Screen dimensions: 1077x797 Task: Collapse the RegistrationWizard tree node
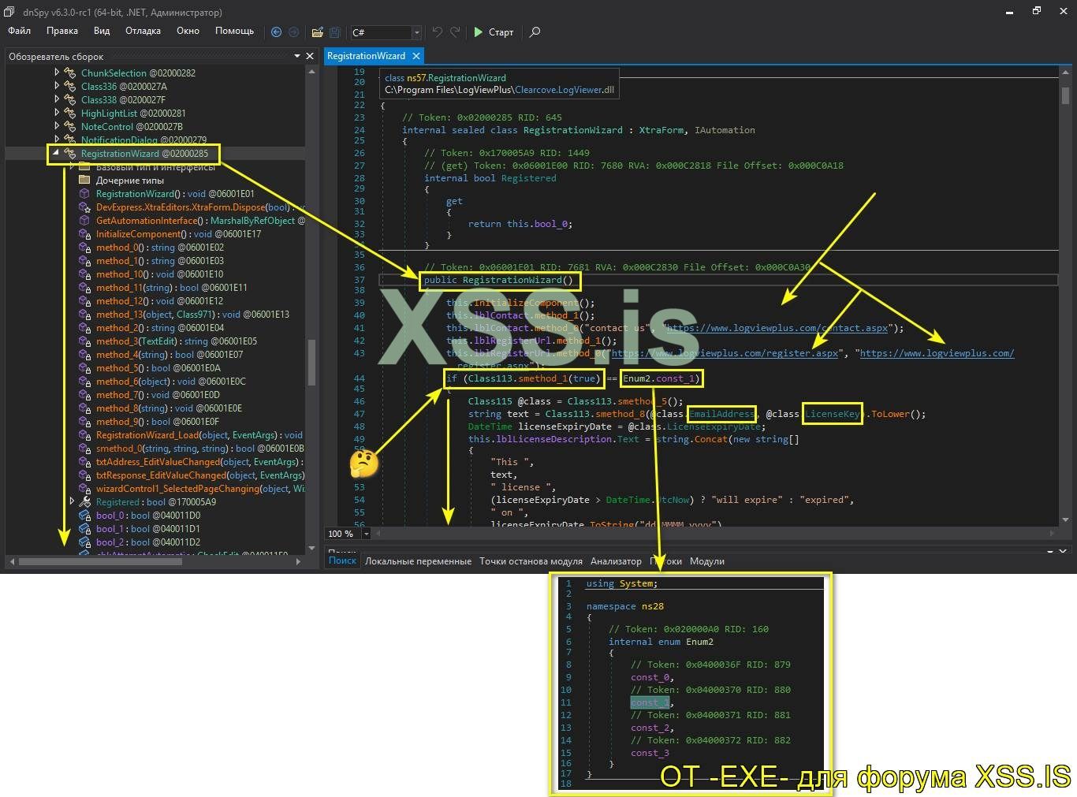56,153
